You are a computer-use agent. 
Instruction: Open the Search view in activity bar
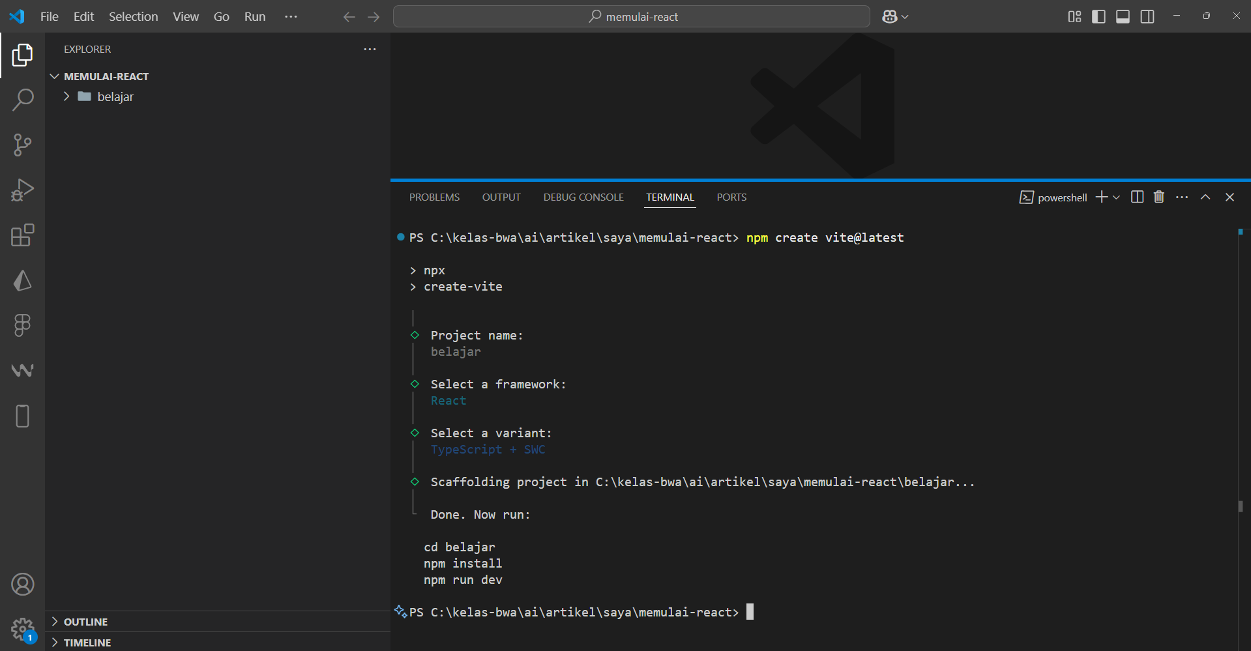(x=22, y=100)
